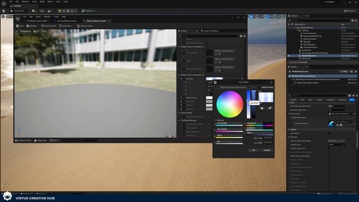Click the water waves asset thumbnail

[x=332, y=123]
